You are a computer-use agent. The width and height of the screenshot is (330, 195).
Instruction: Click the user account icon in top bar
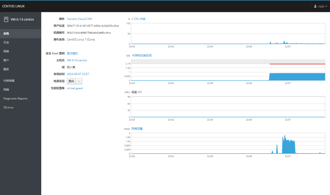(x=315, y=6)
